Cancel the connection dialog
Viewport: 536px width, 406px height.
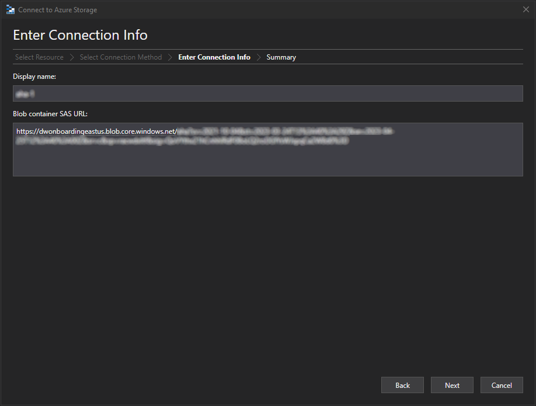point(502,385)
